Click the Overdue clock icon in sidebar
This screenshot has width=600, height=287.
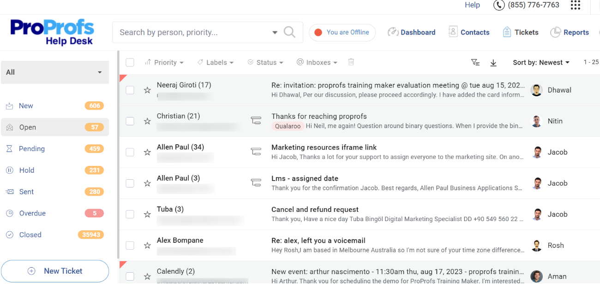click(9, 213)
